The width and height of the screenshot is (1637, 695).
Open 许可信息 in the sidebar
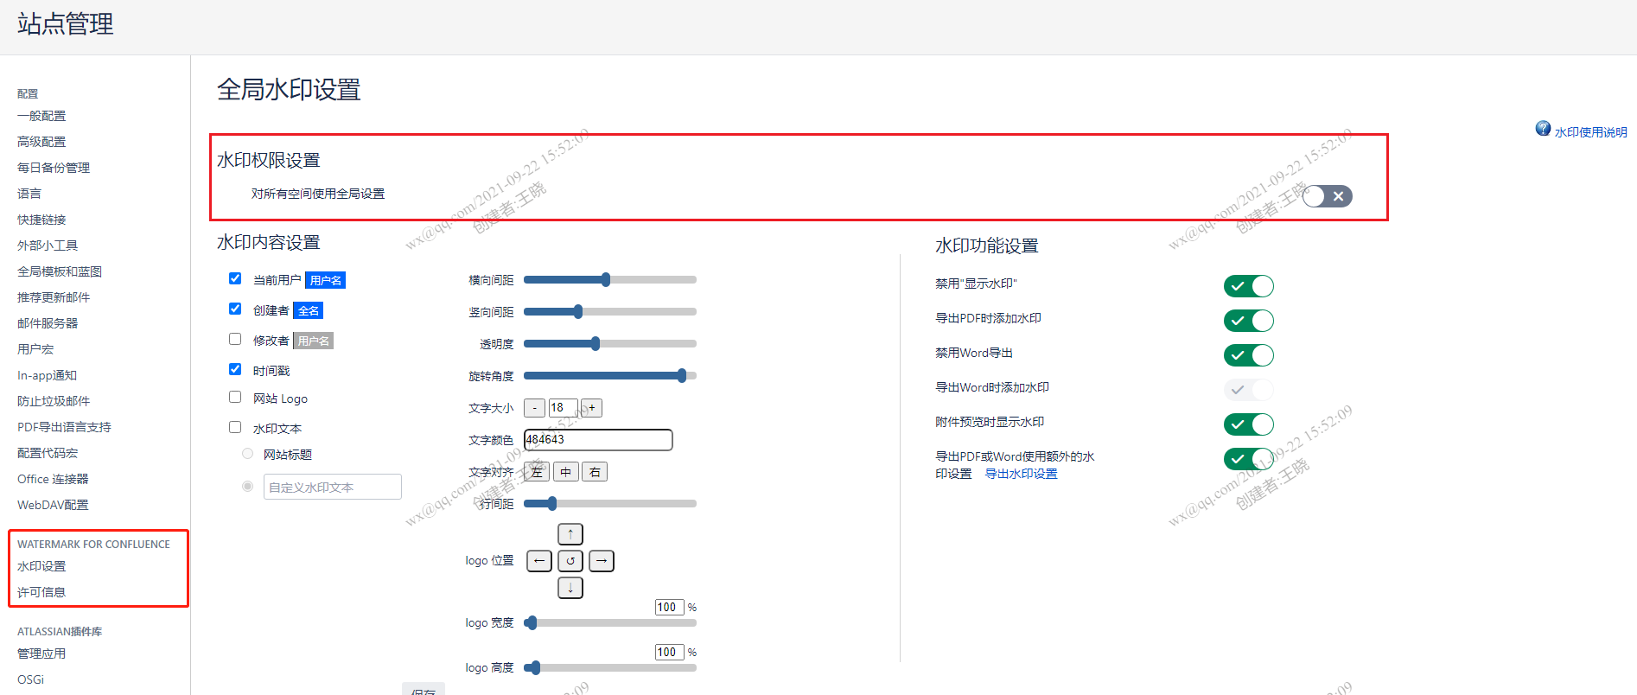[41, 592]
